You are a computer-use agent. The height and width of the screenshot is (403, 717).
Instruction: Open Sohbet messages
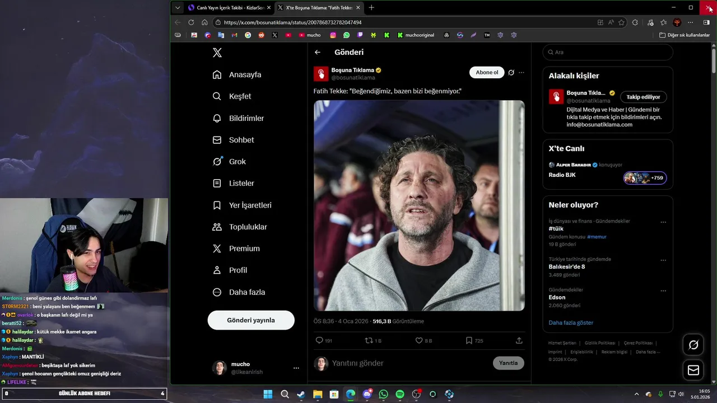coord(233,140)
